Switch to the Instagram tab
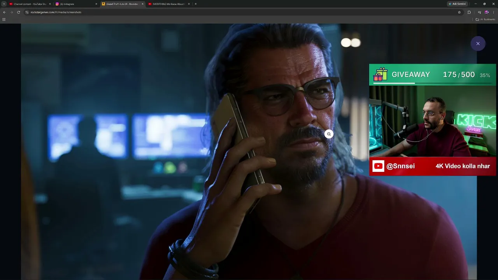 click(x=76, y=4)
